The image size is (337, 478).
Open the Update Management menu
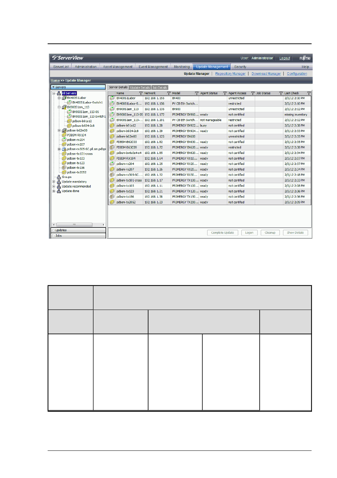pos(212,67)
